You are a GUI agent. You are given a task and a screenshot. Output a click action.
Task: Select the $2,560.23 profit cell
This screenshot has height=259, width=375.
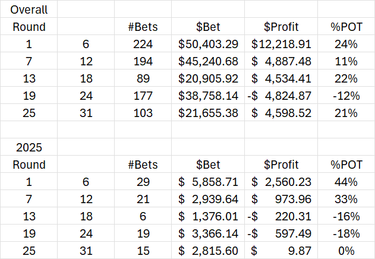tap(282, 182)
